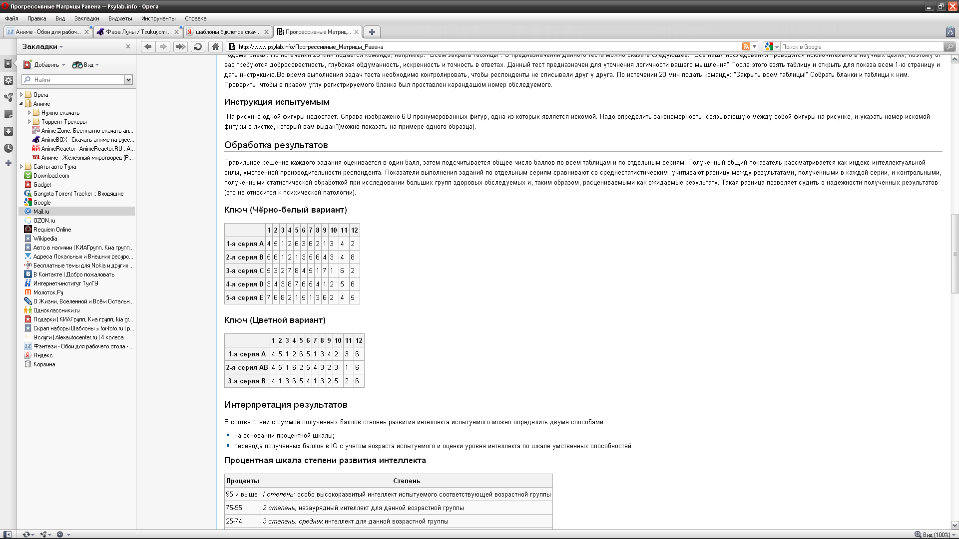The image size is (959, 539).
Task: Open the Вид view dropdown in bookmarks
Action: coord(85,65)
